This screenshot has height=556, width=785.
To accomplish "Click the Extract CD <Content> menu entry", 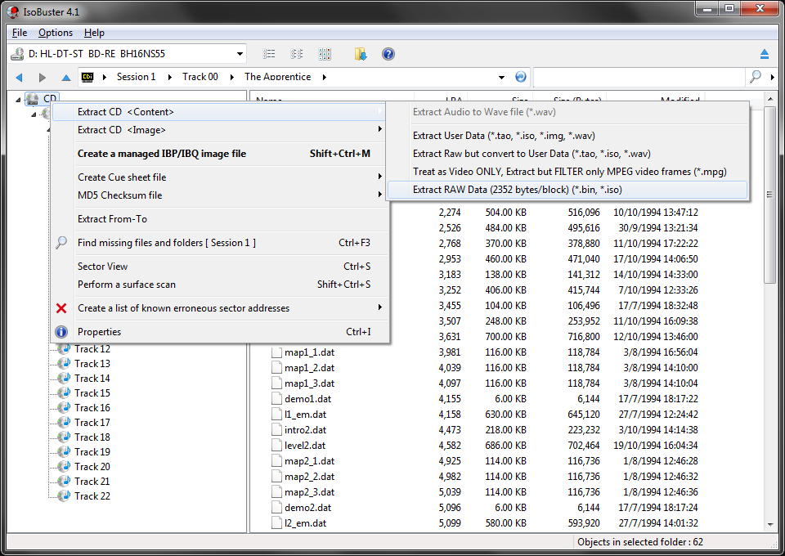I will pyautogui.click(x=220, y=112).
